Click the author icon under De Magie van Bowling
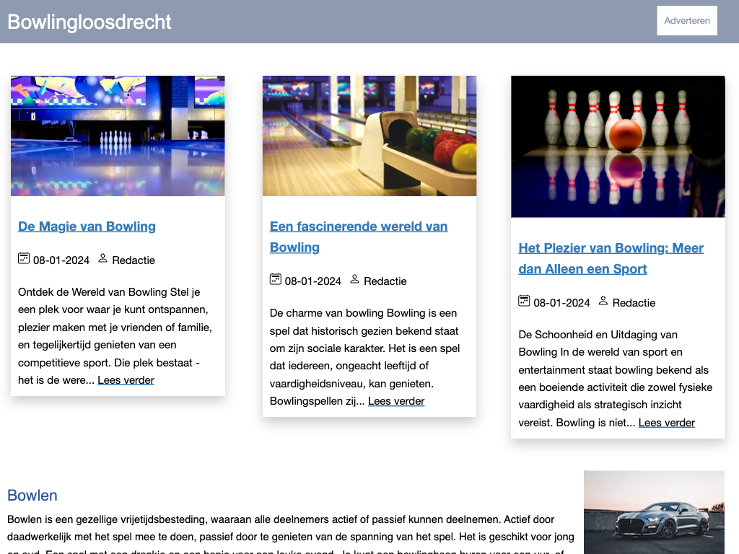 point(102,258)
